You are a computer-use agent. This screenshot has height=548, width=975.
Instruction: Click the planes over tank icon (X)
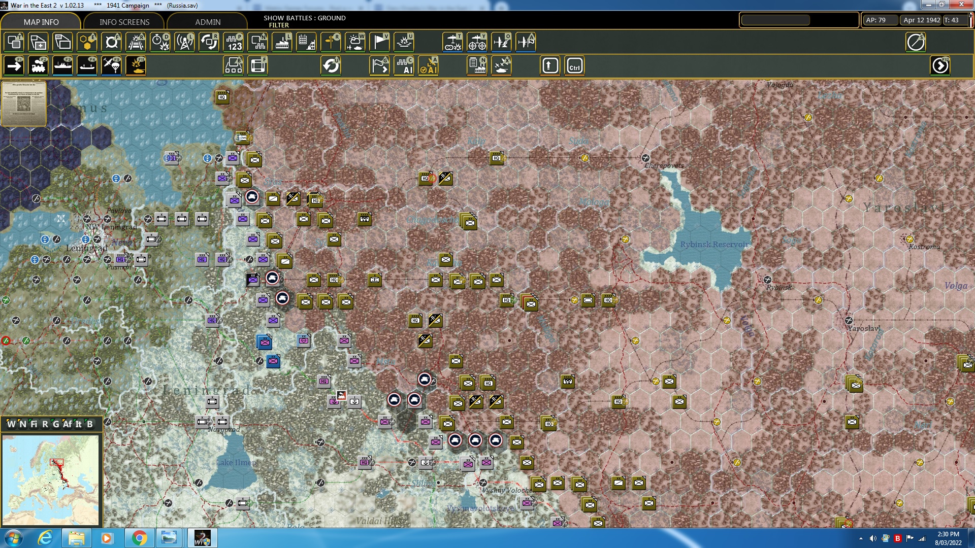(x=501, y=66)
